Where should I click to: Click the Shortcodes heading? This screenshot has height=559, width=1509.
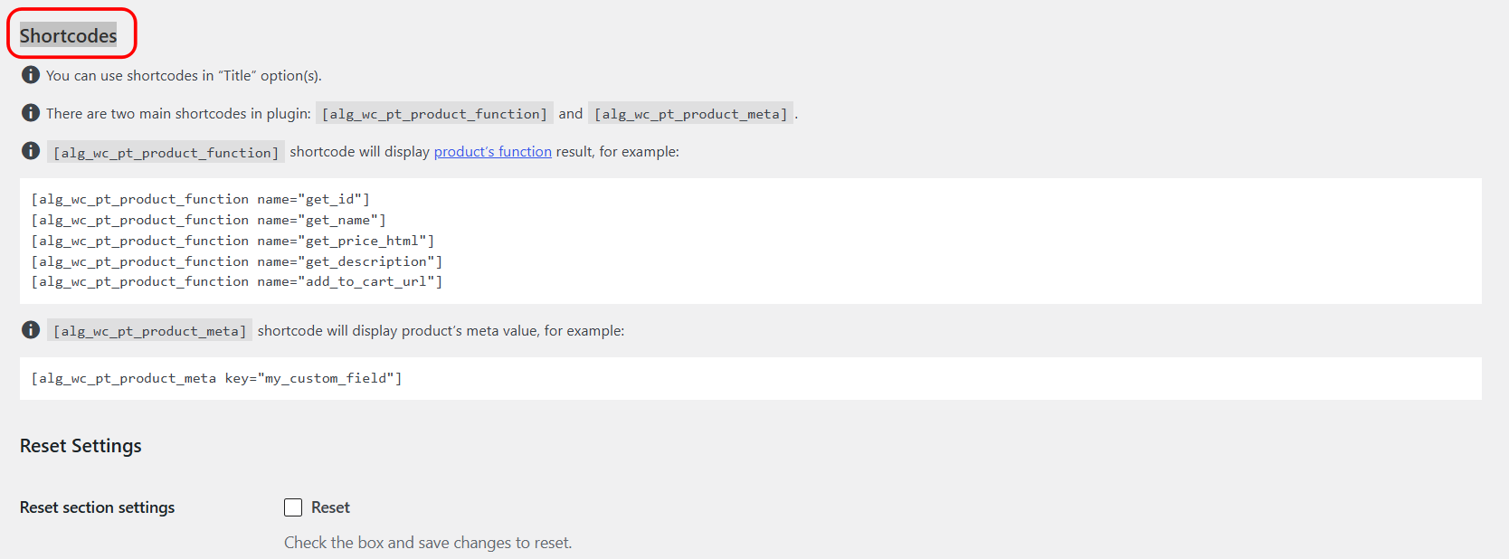point(69,36)
